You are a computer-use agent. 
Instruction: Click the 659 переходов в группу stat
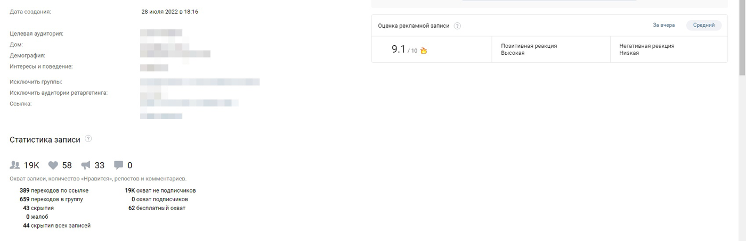pos(51,199)
